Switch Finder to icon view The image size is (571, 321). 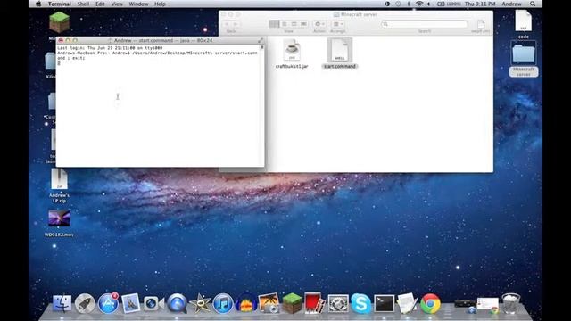click(x=274, y=24)
